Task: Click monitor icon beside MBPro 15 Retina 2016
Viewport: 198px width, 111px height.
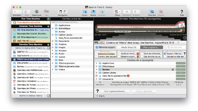Action: (48, 48)
